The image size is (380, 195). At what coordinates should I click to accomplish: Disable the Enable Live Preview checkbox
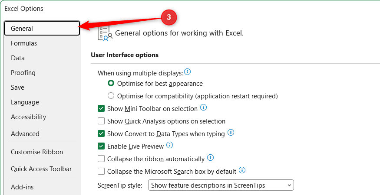[101, 146]
